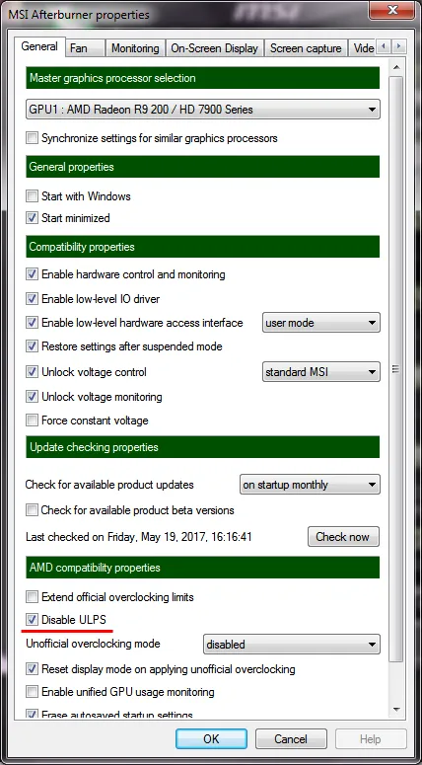
Task: Toggle Enable hardware control and monitoring
Action: 32,274
